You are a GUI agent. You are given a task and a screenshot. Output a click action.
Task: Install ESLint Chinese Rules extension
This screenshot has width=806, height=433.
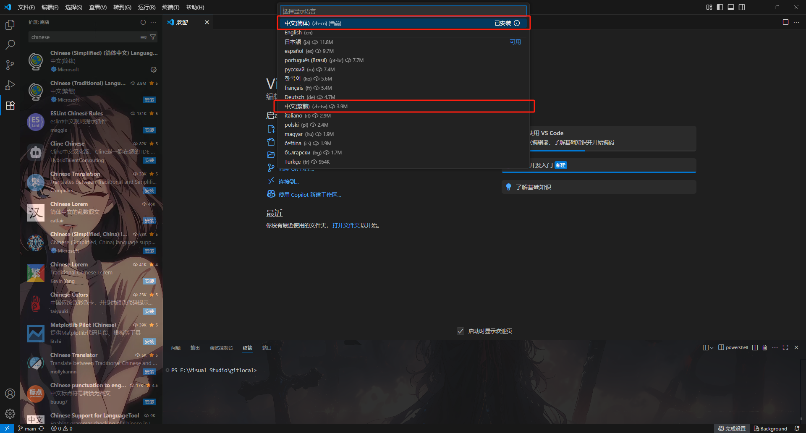(149, 130)
